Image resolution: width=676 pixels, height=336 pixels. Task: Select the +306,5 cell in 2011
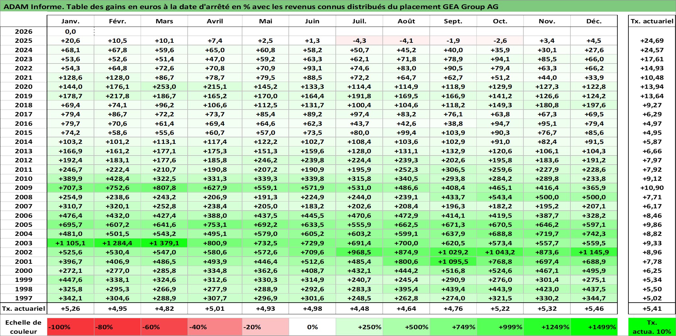[453, 169]
